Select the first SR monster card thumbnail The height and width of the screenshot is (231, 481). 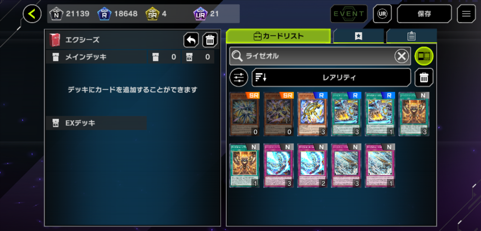244,114
